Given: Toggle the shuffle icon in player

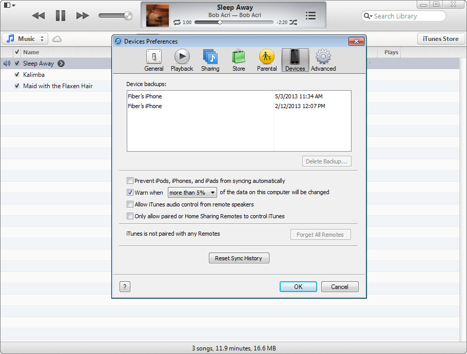Looking at the screenshot, I should pos(294,23).
